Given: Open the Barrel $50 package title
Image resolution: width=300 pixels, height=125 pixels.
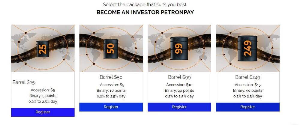Looking at the screenshot, I should coord(111,77).
